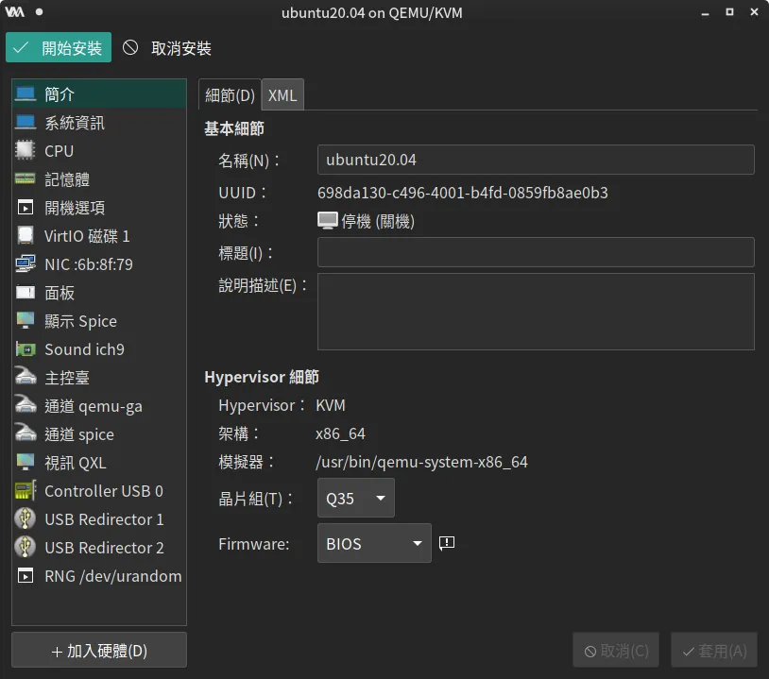Click the 加入硬體(D) add hardware button
769x679 pixels.
point(99,651)
